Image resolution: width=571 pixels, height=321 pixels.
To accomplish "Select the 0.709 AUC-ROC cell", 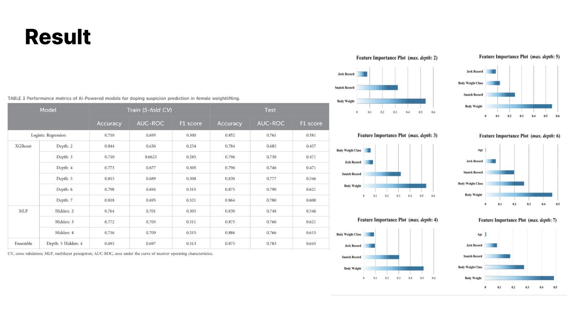I will pyautogui.click(x=151, y=233).
